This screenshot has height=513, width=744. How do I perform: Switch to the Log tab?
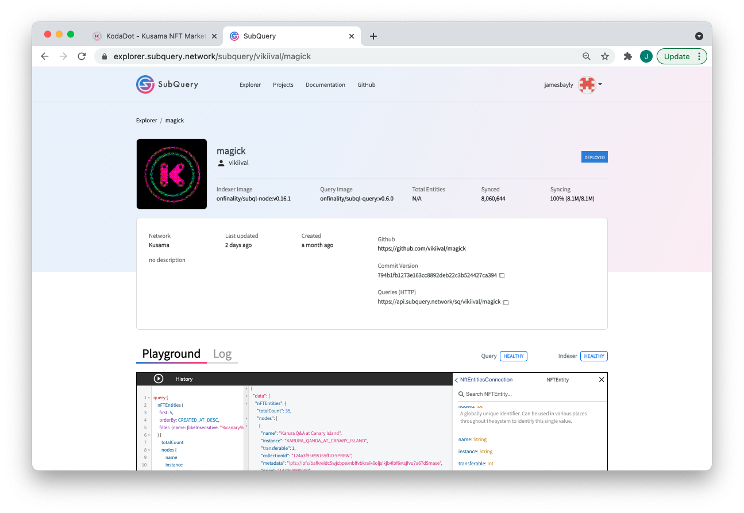coord(222,354)
